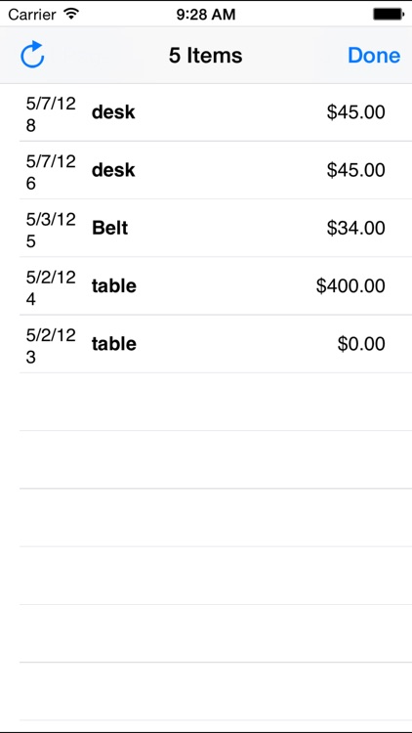Tap the 5 Items title
The height and width of the screenshot is (733, 412).
pyautogui.click(x=206, y=56)
